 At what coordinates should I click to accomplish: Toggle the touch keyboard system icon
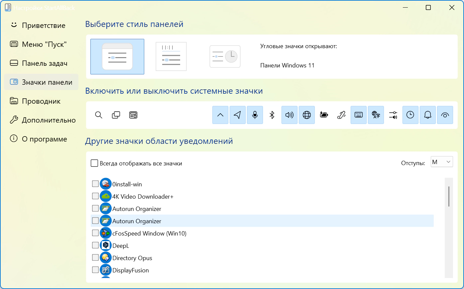point(359,115)
